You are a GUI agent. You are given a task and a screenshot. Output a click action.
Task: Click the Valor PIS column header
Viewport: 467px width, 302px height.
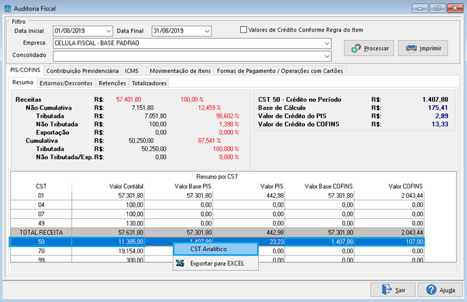(x=272, y=186)
